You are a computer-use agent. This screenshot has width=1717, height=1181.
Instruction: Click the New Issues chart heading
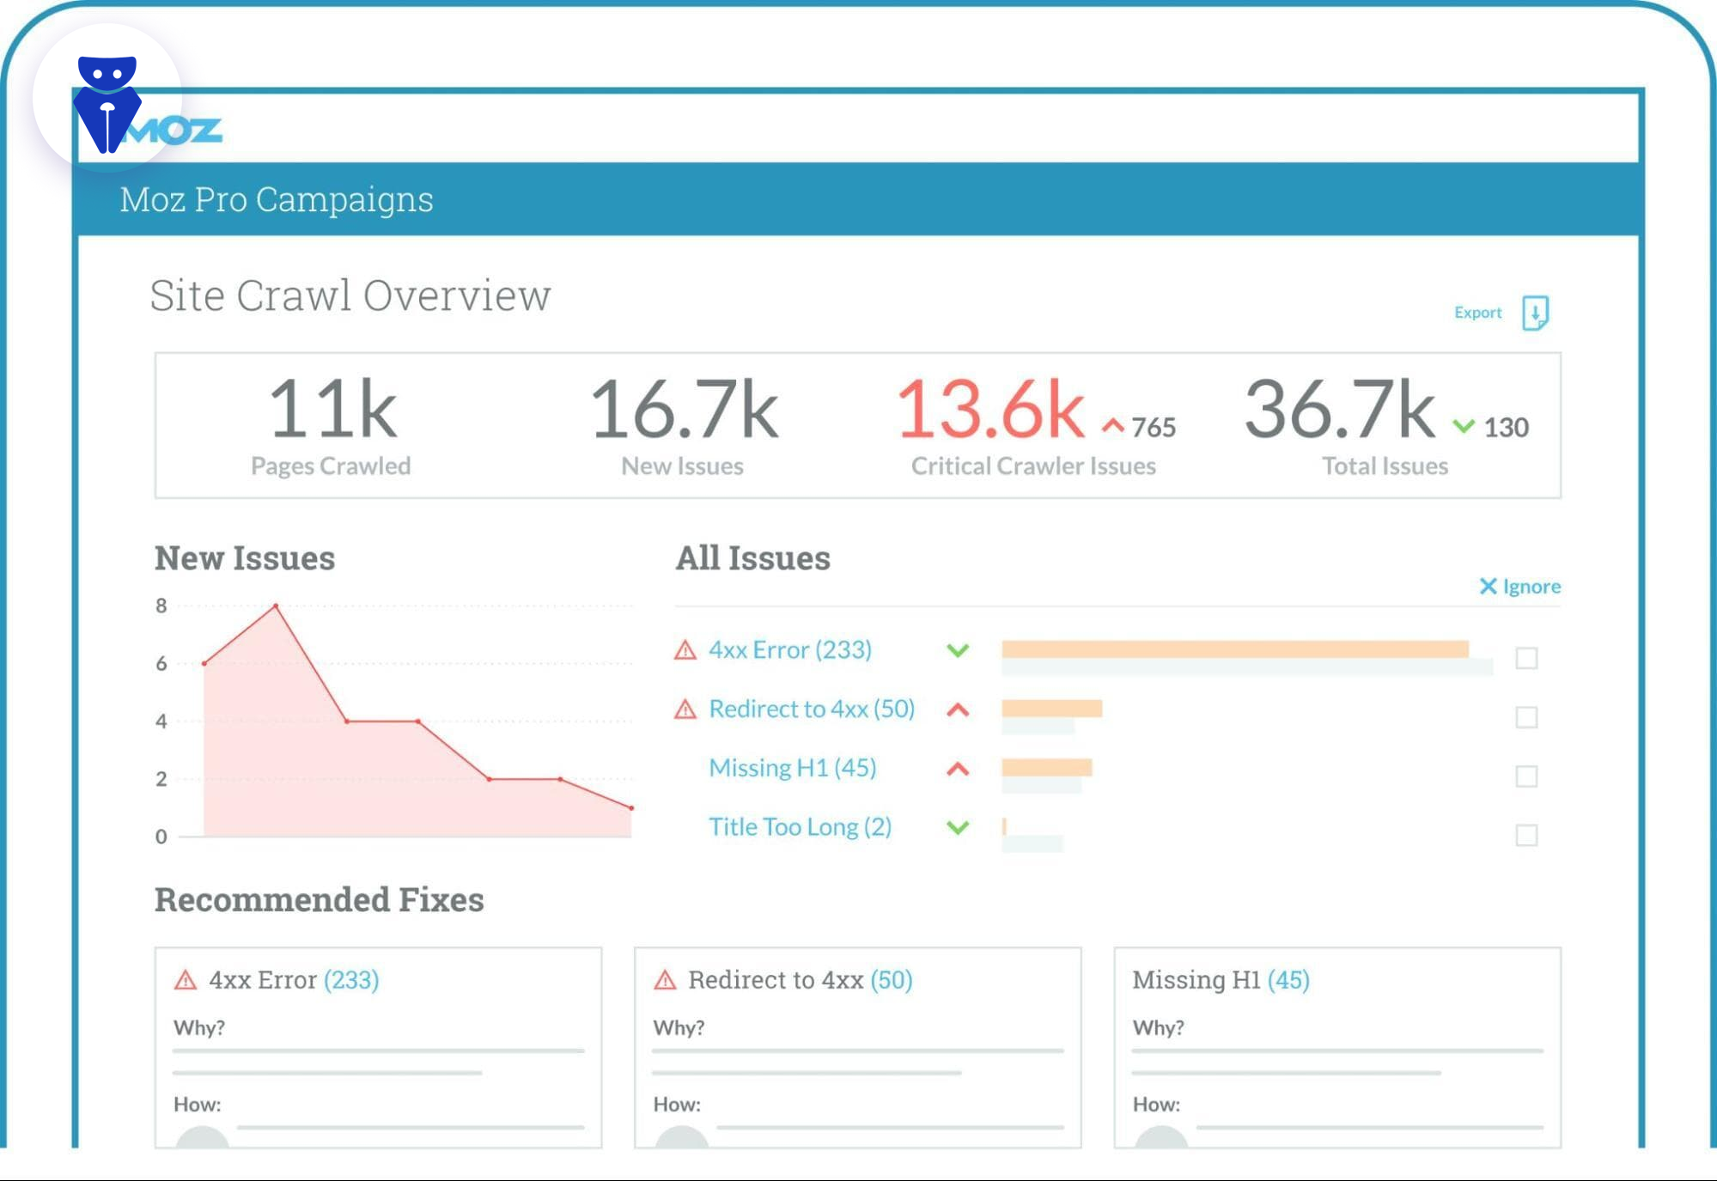click(x=245, y=558)
